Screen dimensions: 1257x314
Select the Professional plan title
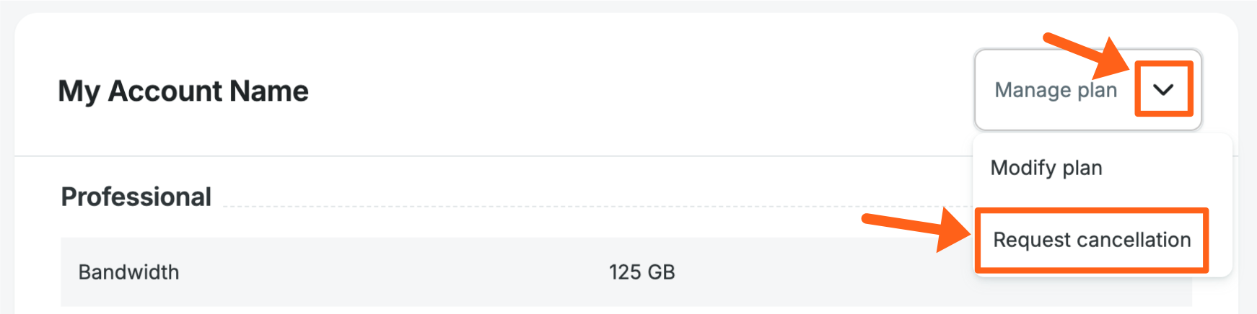136,197
